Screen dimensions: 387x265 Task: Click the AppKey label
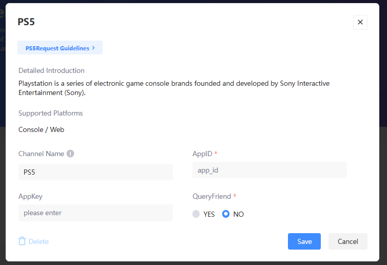click(x=30, y=196)
